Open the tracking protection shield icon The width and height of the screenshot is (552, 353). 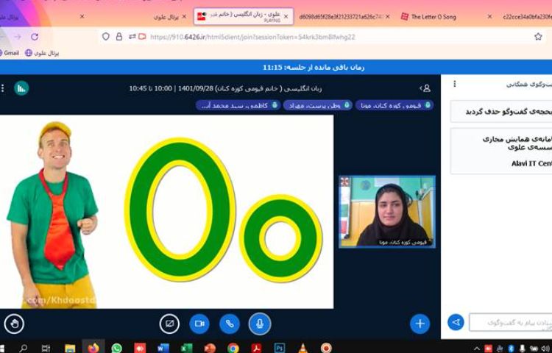tap(105, 37)
